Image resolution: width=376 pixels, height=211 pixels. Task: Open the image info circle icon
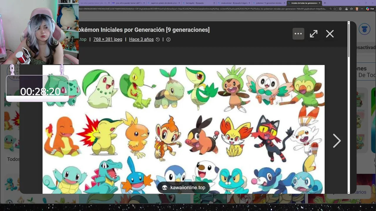click(168, 39)
